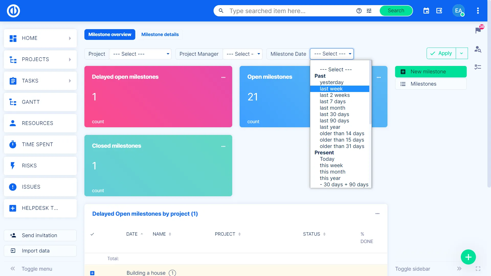Toggle sidebar with double chevron
Image resolution: width=491 pixels, height=276 pixels.
click(459, 269)
